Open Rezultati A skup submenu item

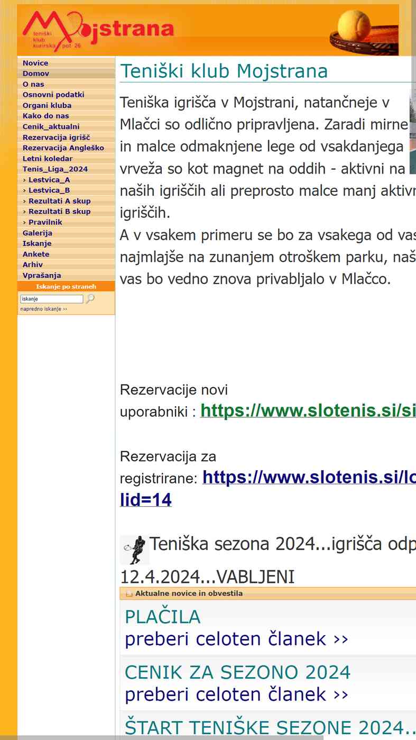coord(66,201)
